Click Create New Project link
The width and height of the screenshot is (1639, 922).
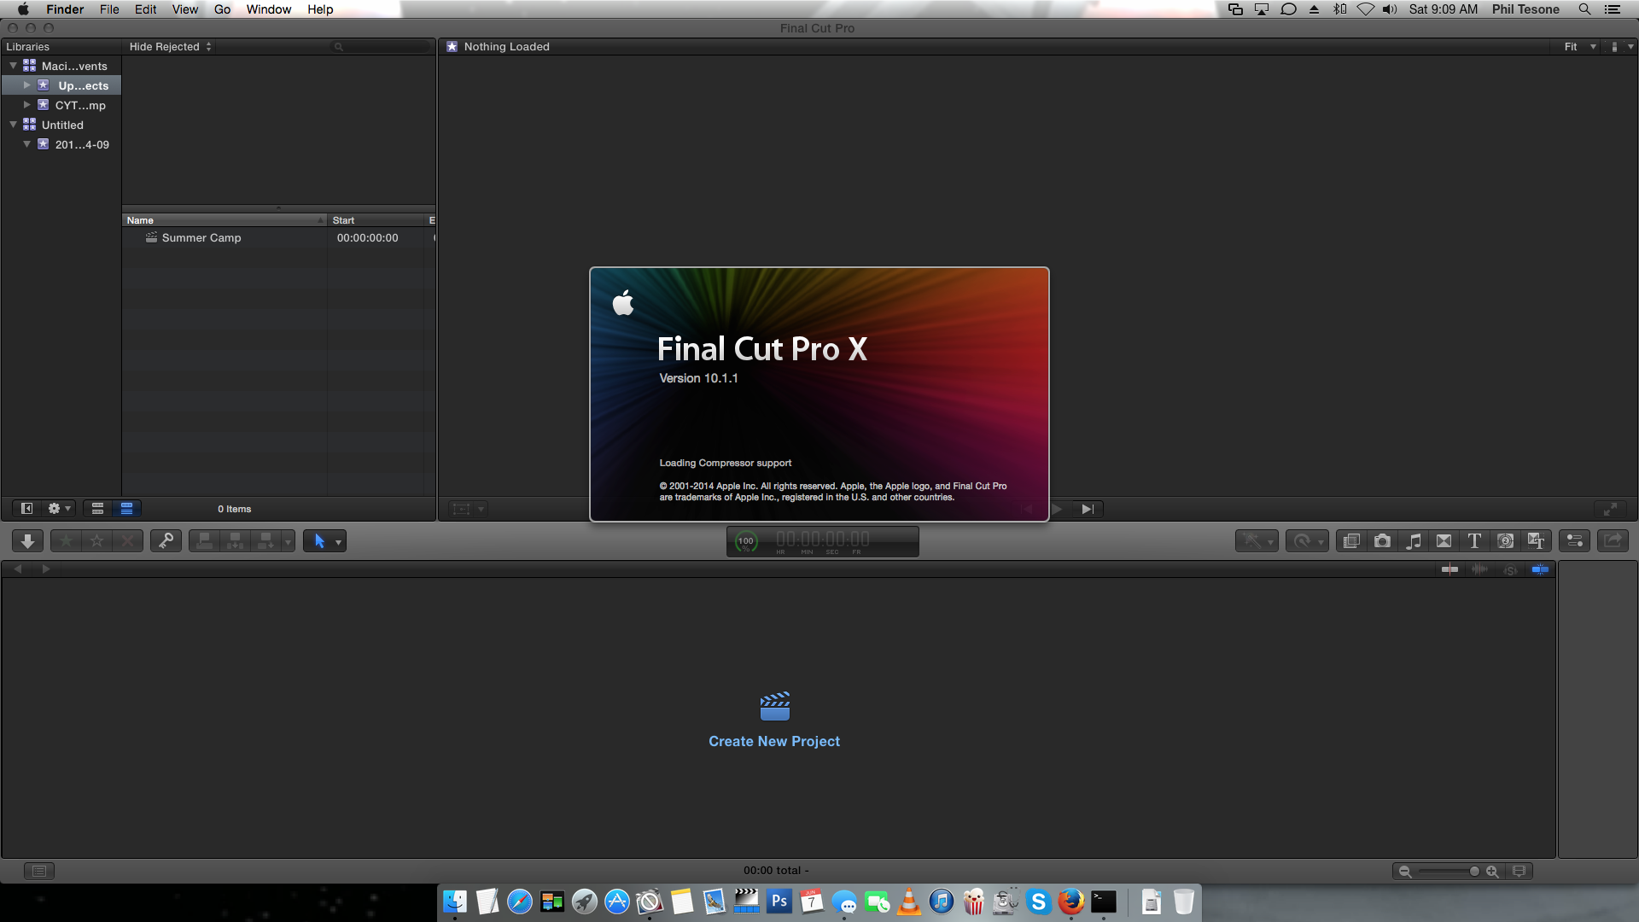(x=774, y=742)
